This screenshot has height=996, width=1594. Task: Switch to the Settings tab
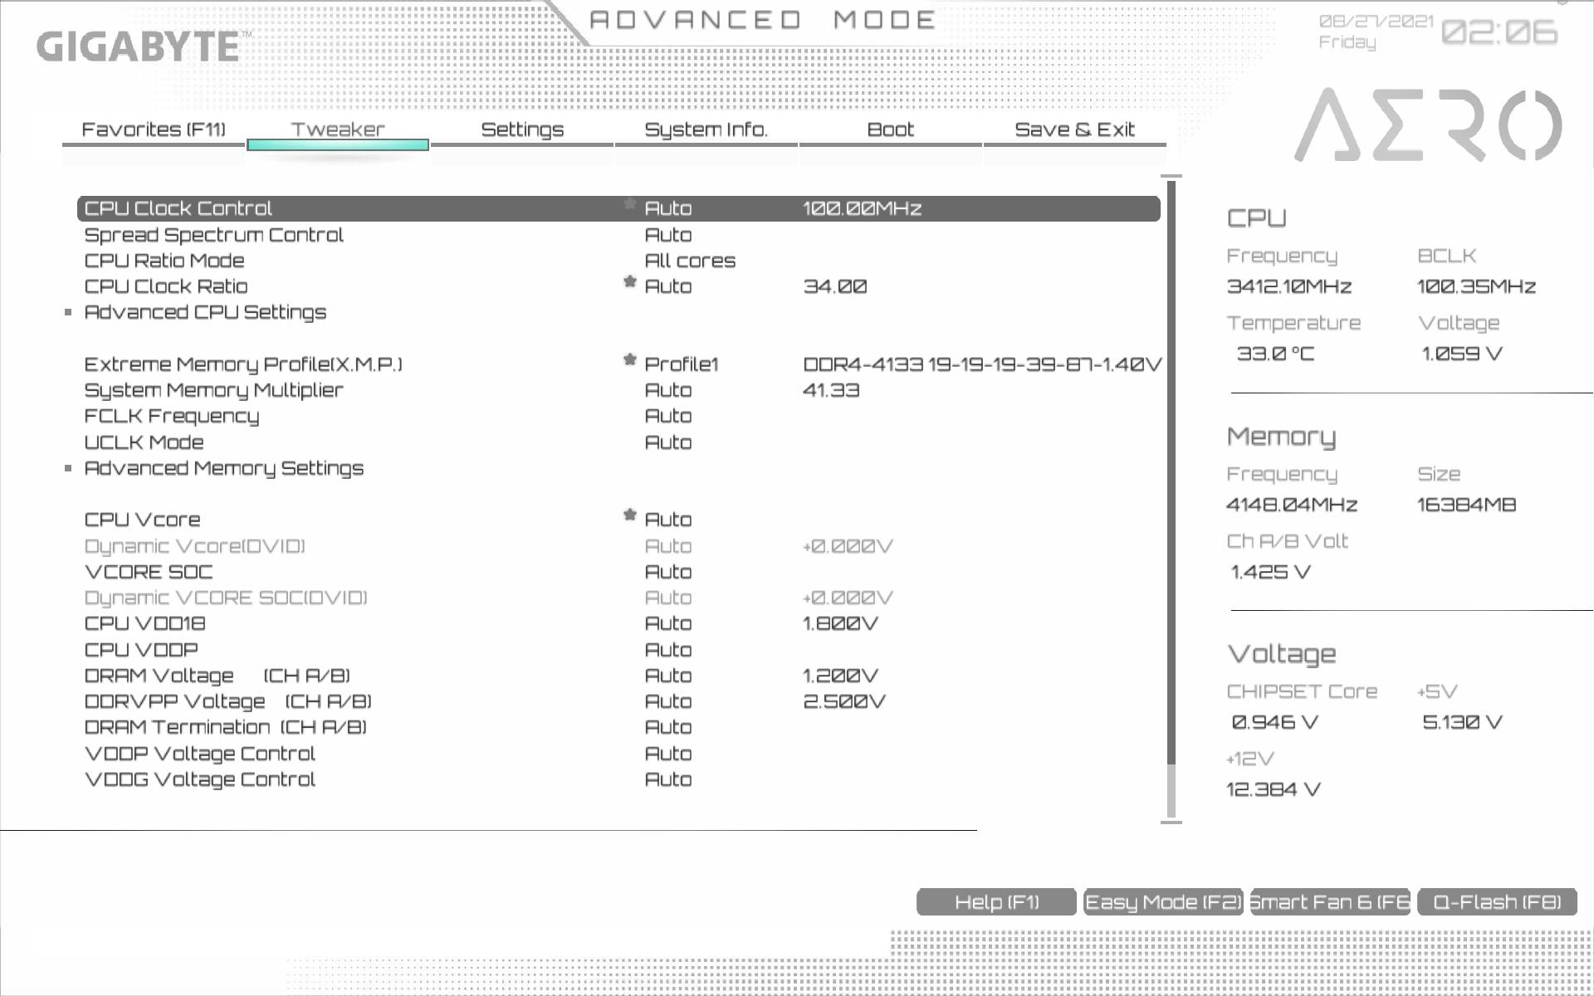tap(522, 130)
